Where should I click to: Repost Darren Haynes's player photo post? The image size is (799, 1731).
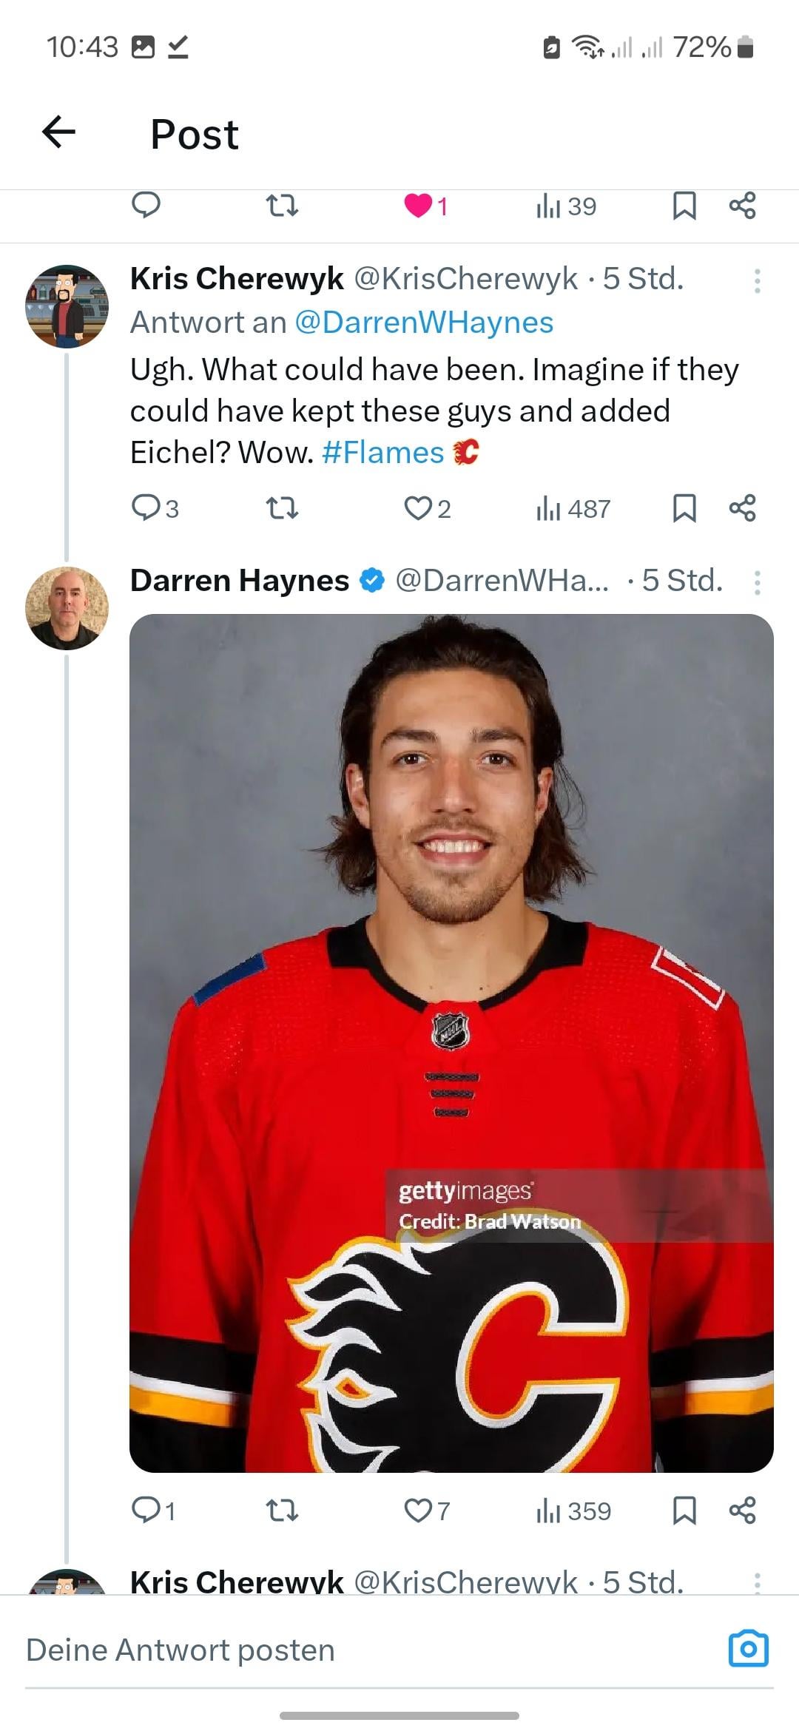(282, 1511)
